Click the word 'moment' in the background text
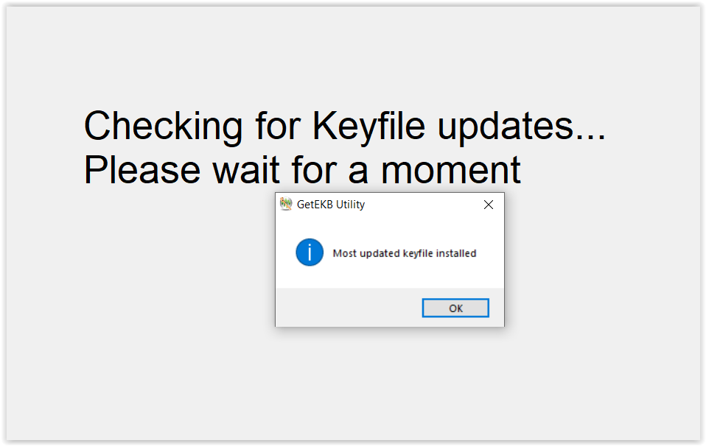 click(x=451, y=171)
